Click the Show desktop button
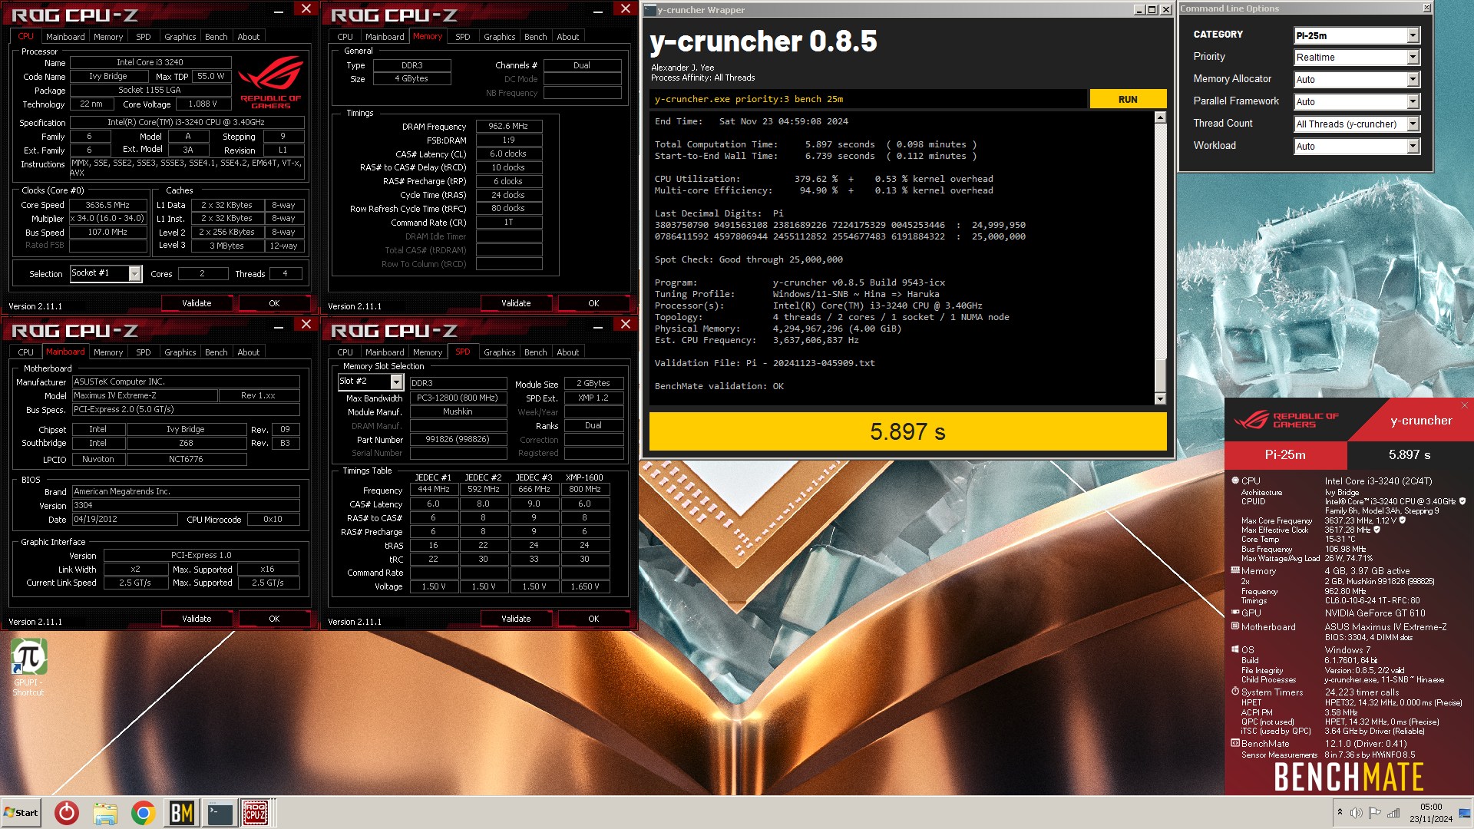Screen dimensions: 1474x829 click(1465, 813)
